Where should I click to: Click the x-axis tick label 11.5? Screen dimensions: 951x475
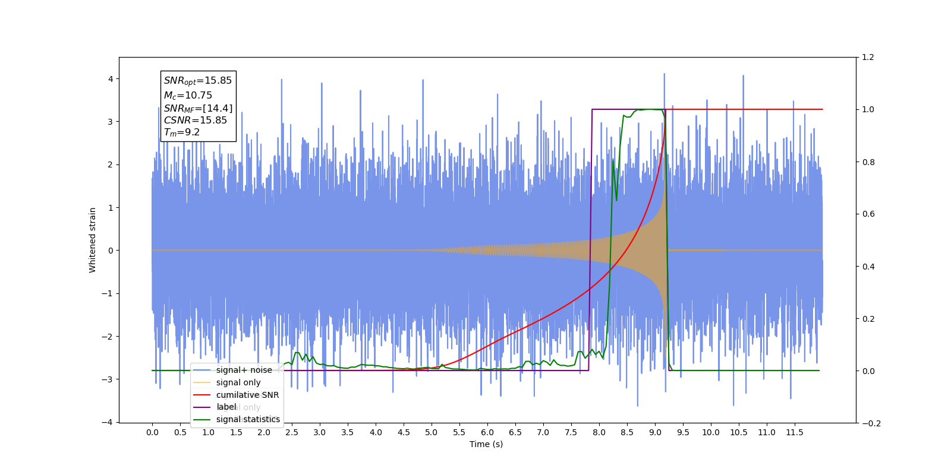(x=795, y=432)
